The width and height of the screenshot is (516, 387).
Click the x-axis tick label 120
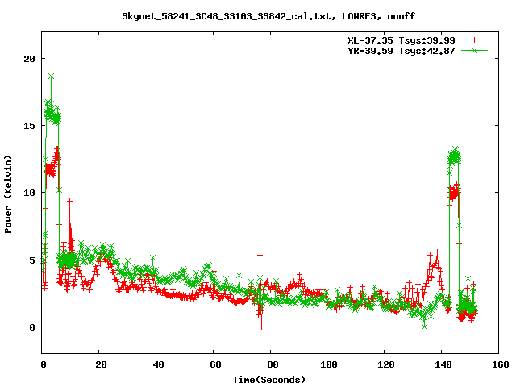click(x=386, y=364)
